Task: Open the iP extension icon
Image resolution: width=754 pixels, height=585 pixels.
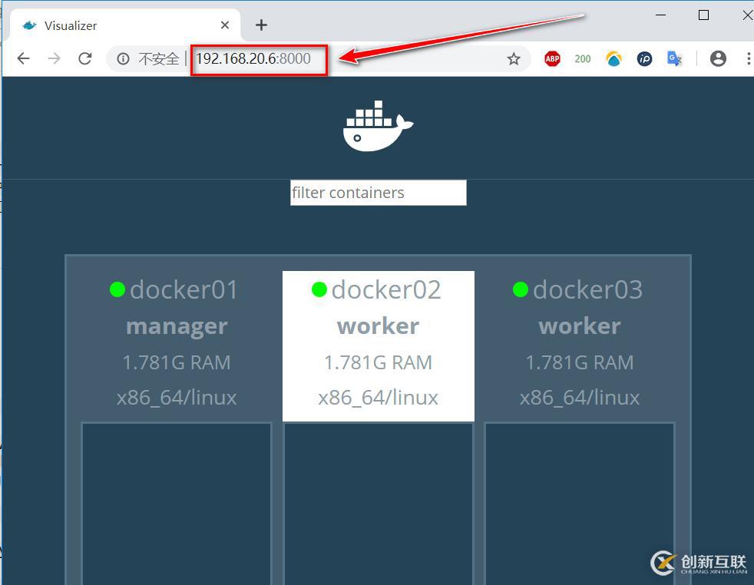Action: (x=644, y=58)
